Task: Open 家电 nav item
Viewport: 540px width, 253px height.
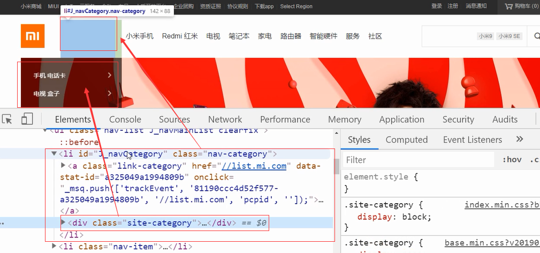Action: point(265,36)
